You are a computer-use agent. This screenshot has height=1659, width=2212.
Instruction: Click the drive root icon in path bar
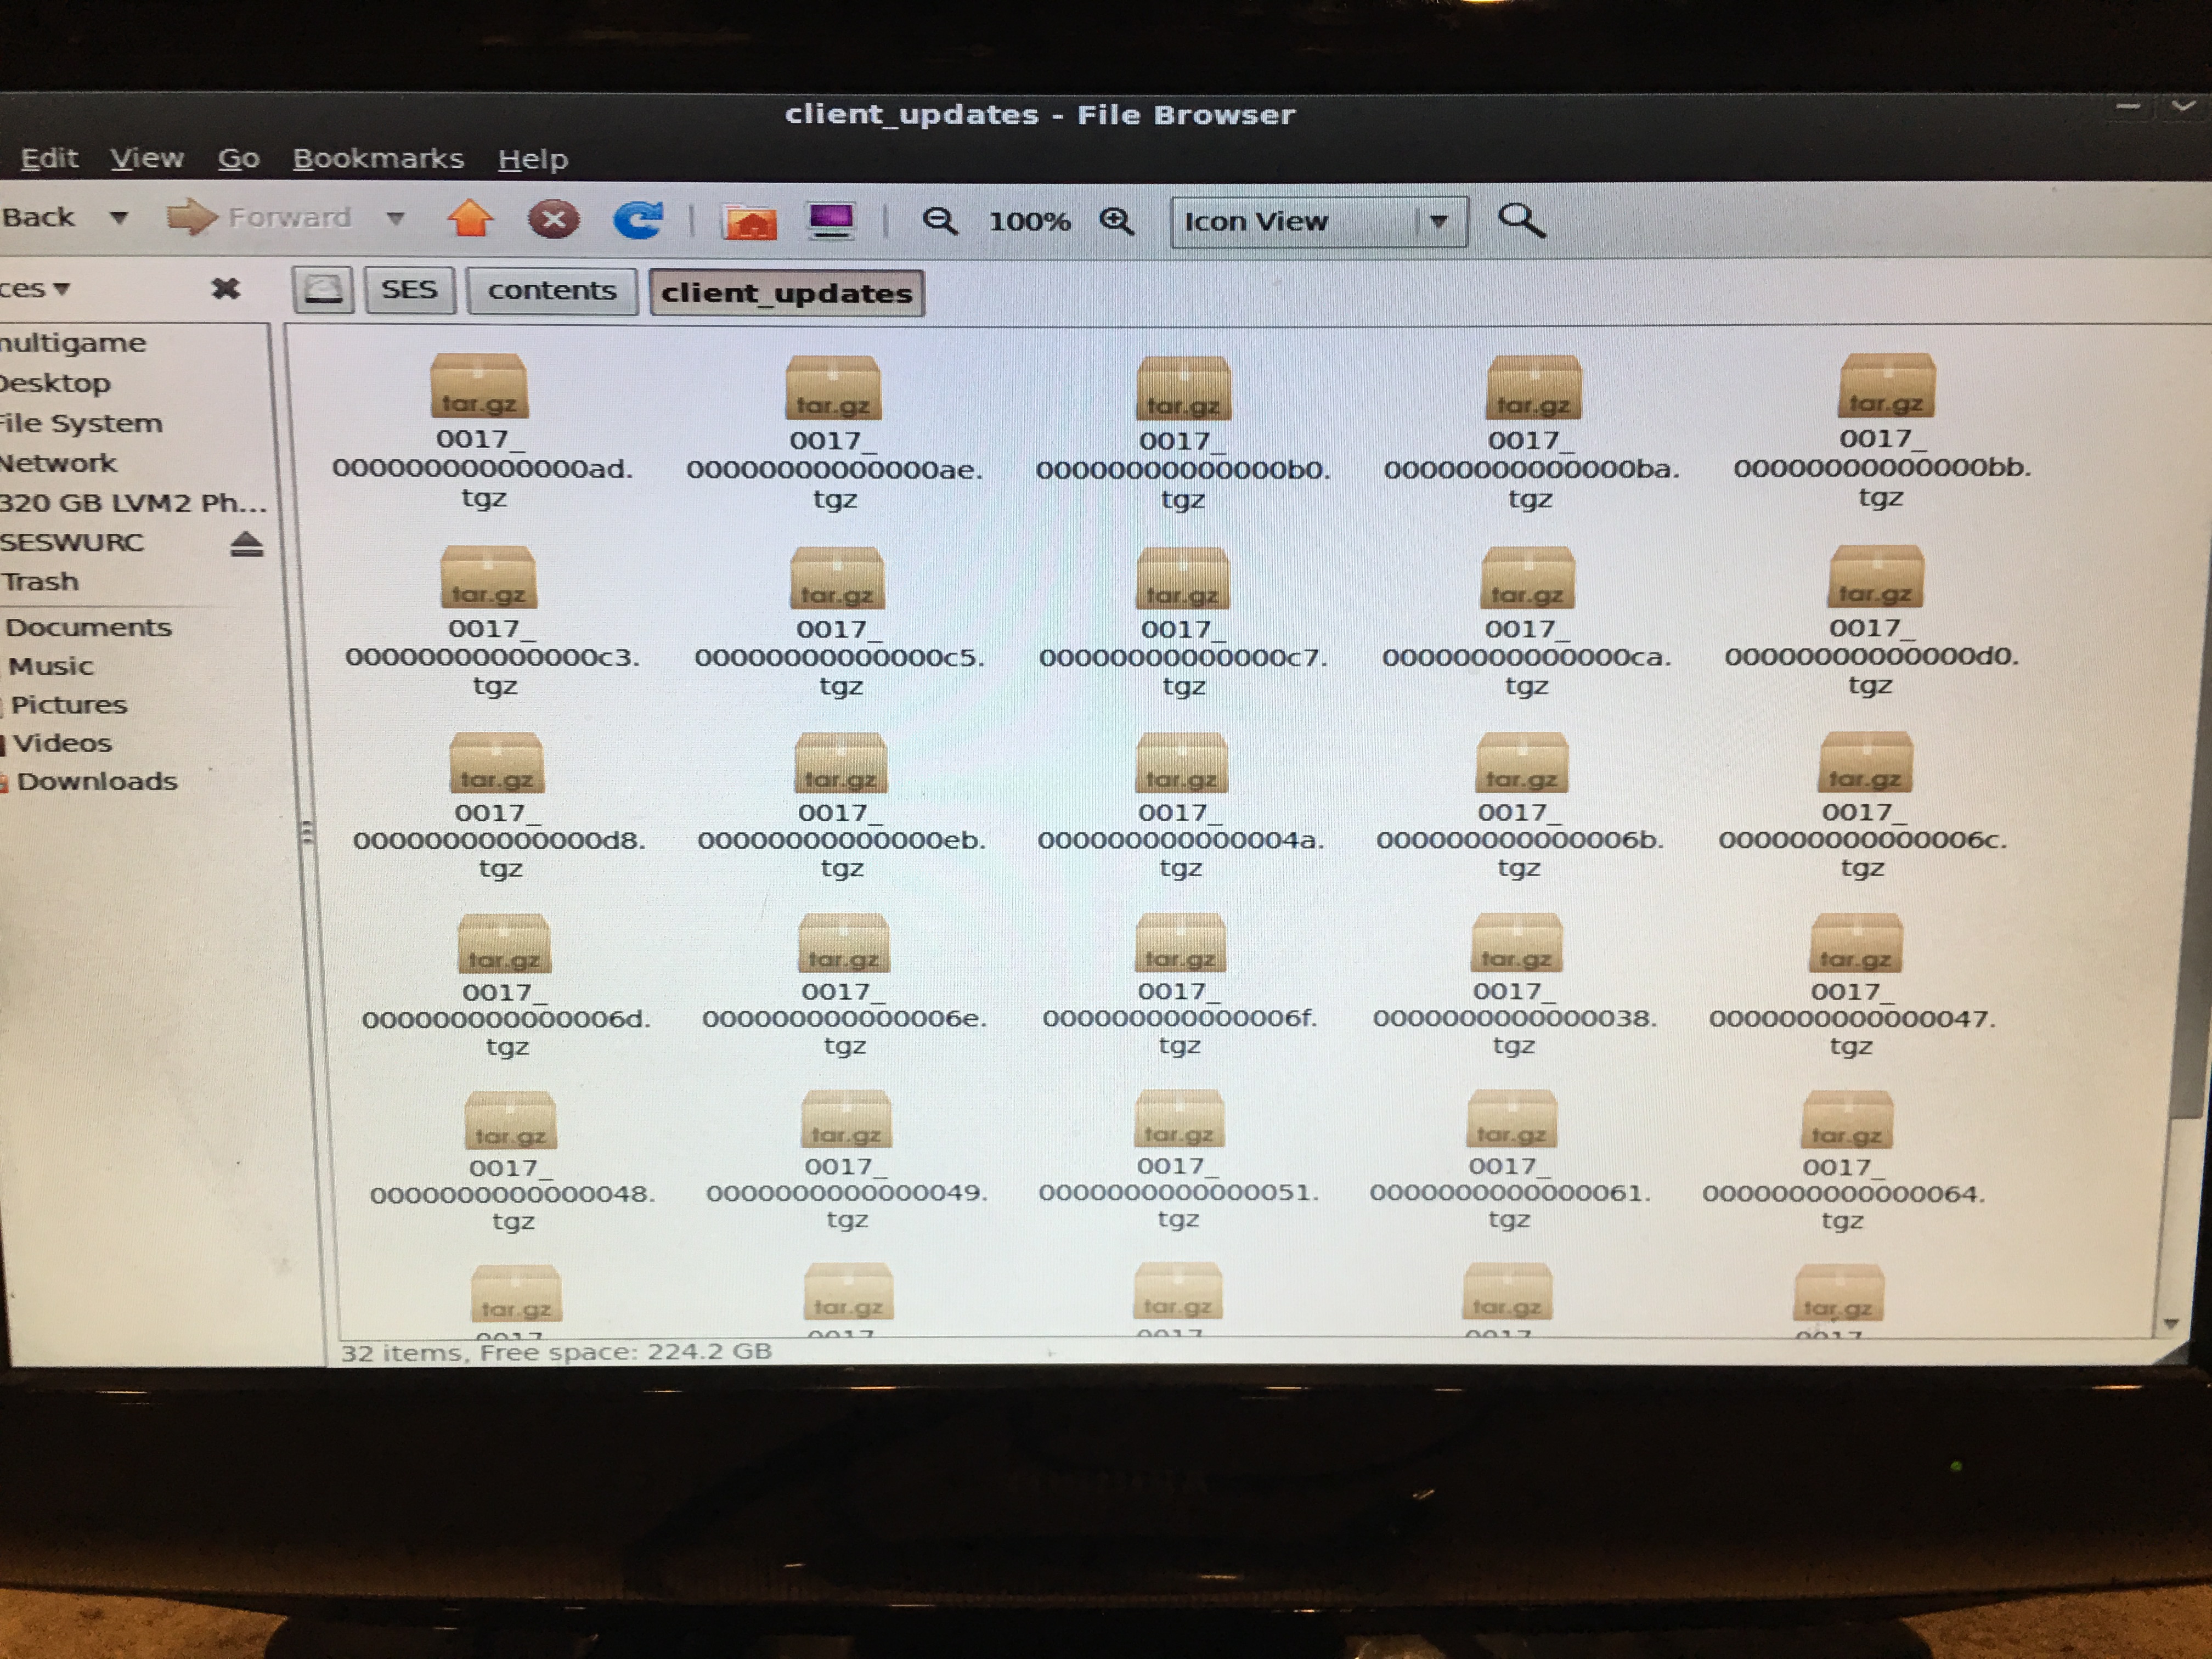point(323,291)
